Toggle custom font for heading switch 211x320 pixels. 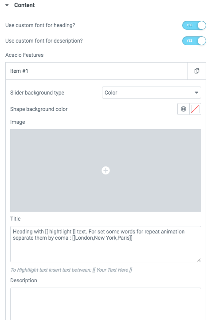[x=194, y=25]
